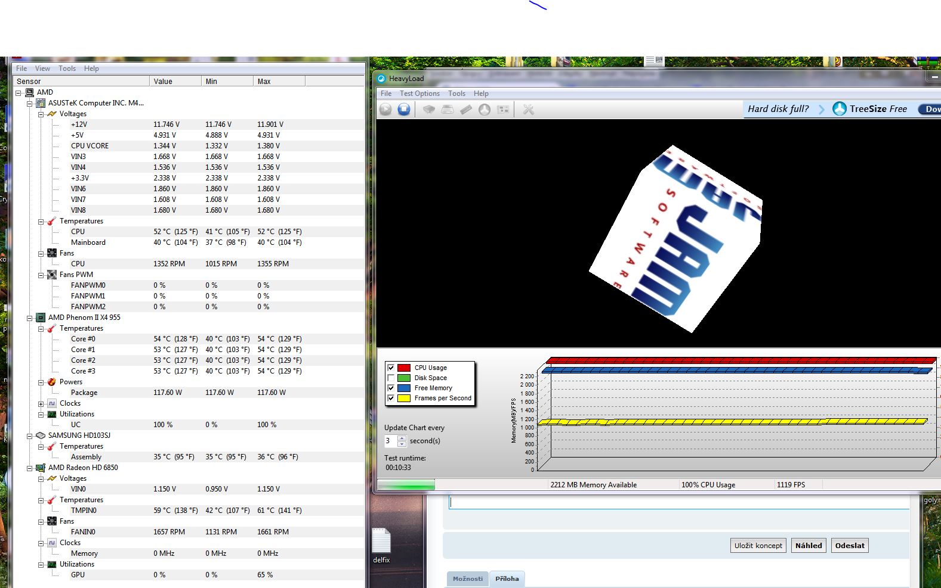Viewport: 941px width, 588px height.
Task: Collapse the SAMSUNG HD103SJ node
Action: [x=29, y=435]
